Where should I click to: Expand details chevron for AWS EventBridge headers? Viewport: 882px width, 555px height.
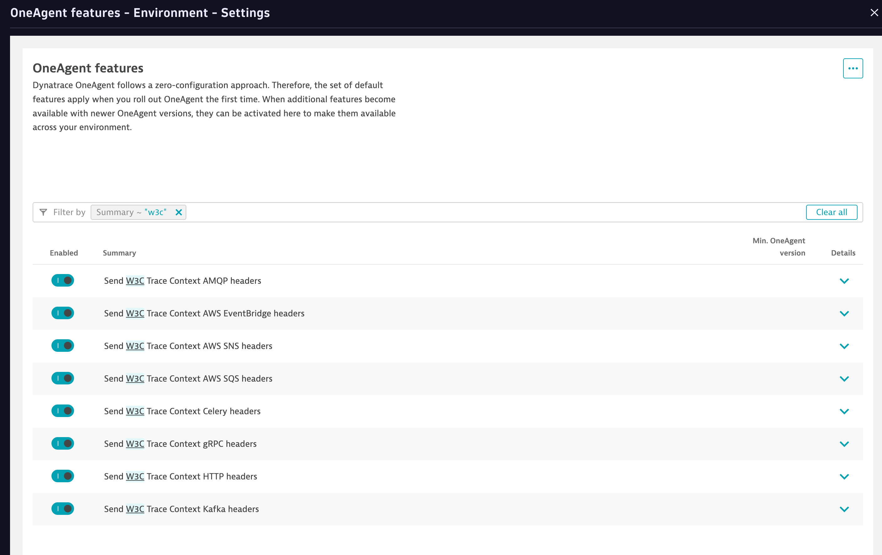click(844, 313)
